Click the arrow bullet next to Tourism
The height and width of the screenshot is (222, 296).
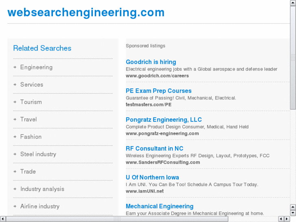[15, 102]
